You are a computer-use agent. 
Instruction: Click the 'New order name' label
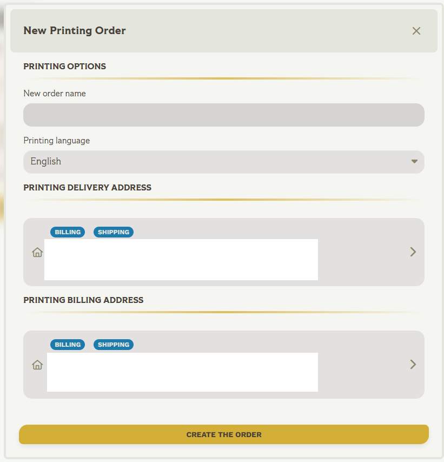click(55, 94)
